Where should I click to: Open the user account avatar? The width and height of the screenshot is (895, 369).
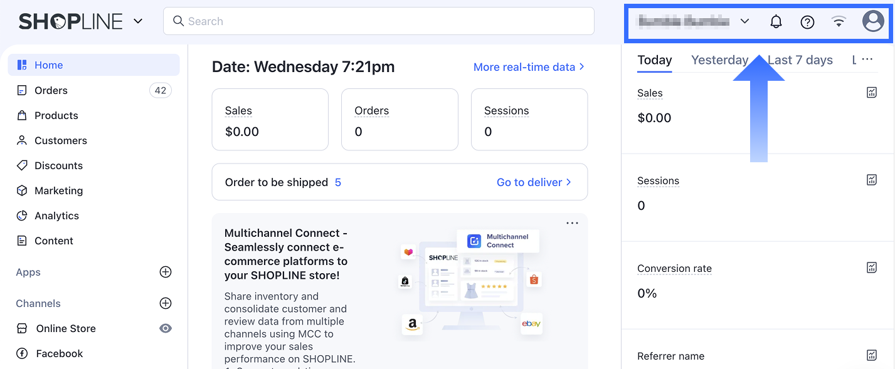873,21
